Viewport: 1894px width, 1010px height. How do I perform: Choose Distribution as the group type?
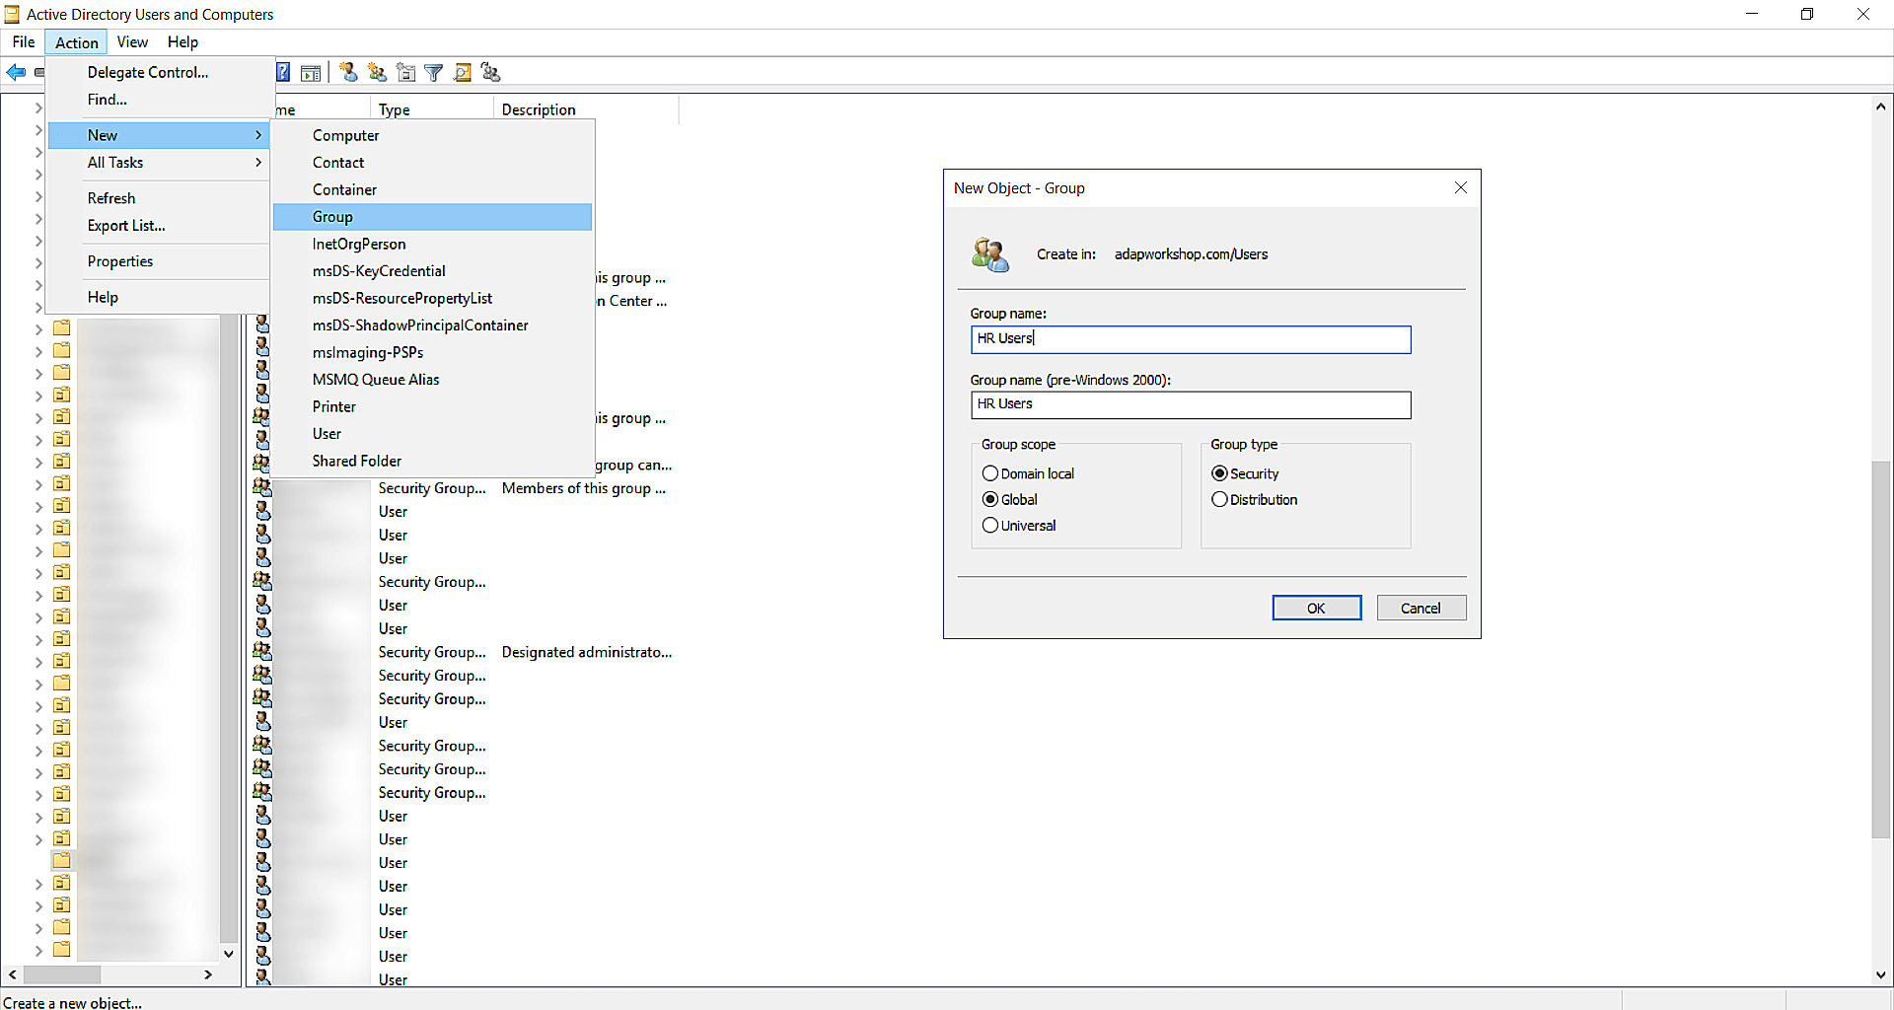pyautogui.click(x=1220, y=499)
